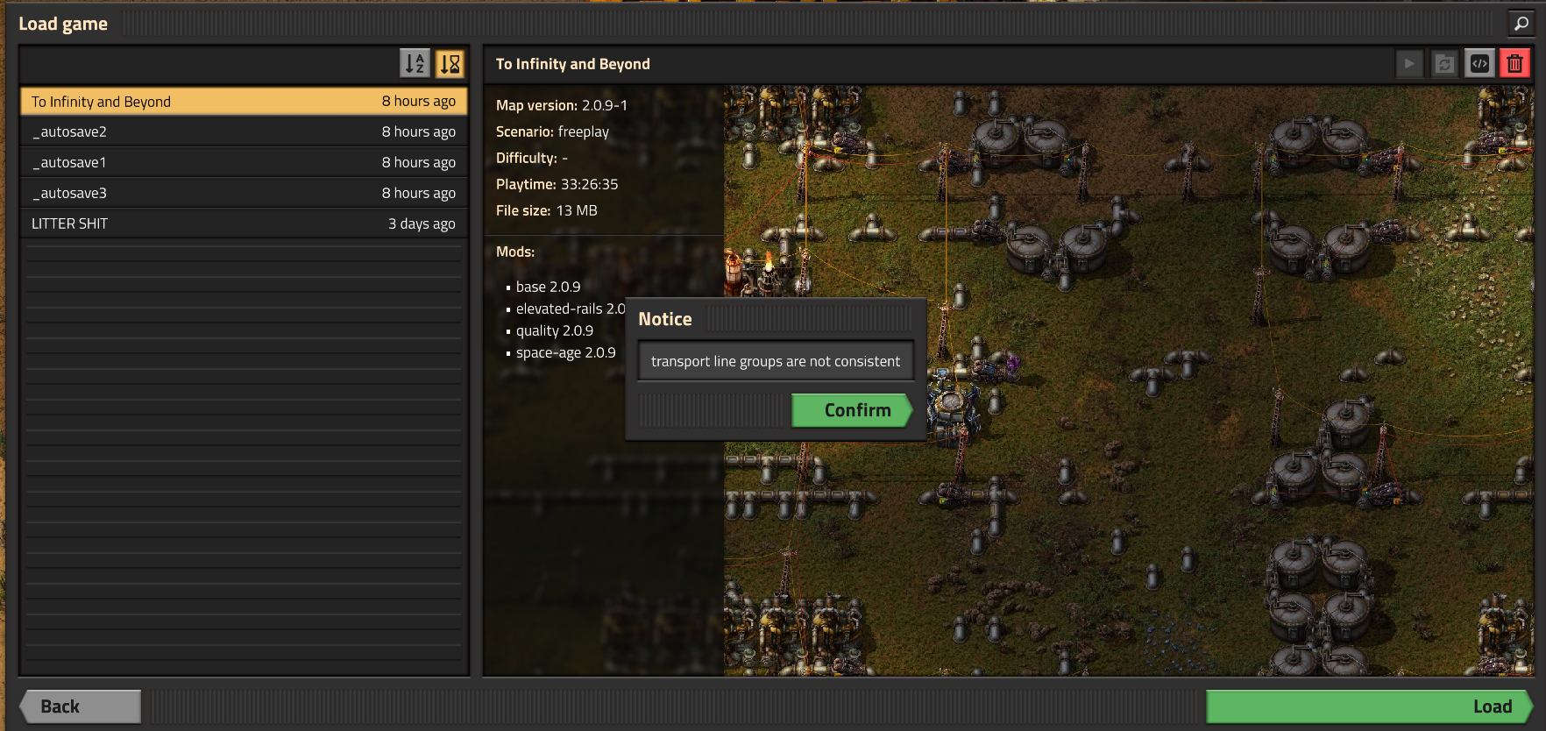Click the map preview thumbnail
The height and width of the screenshot is (731, 1546).
(1129, 380)
